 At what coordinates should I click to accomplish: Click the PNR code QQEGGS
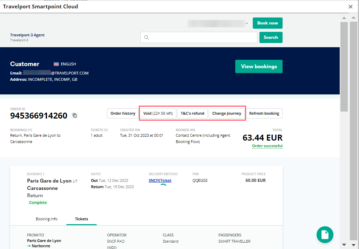(x=200, y=180)
